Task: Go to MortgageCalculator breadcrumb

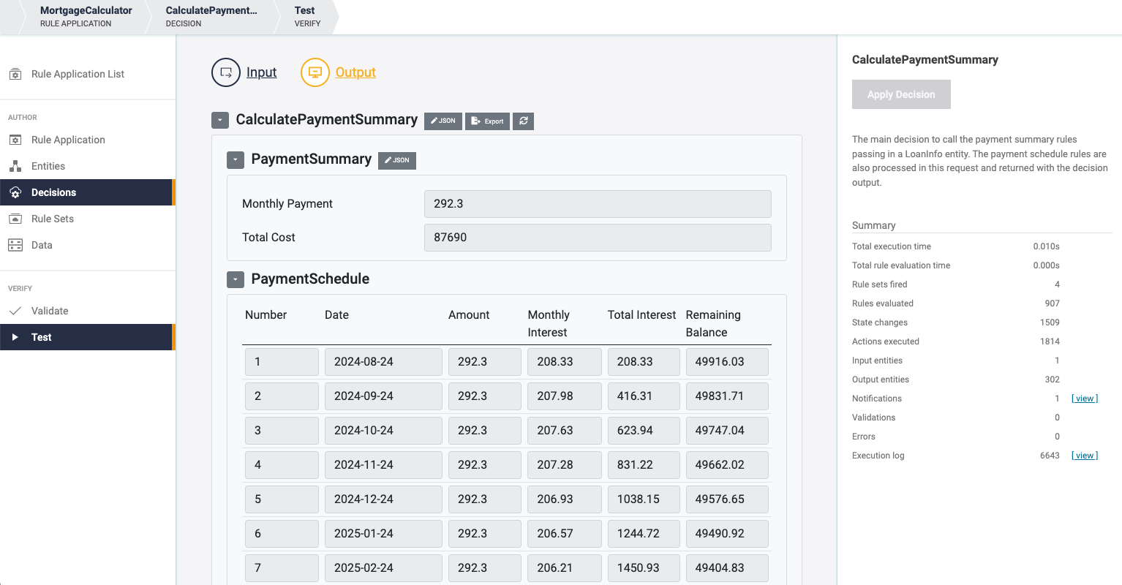Action: click(x=86, y=16)
